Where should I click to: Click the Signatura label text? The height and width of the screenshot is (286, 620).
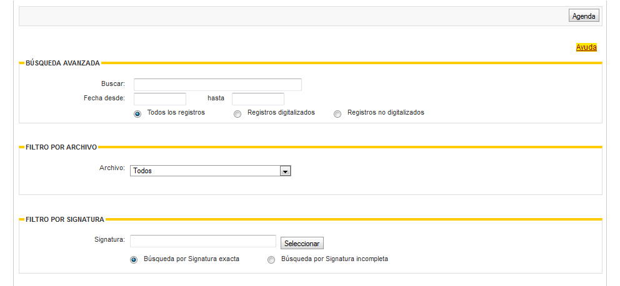(x=110, y=239)
